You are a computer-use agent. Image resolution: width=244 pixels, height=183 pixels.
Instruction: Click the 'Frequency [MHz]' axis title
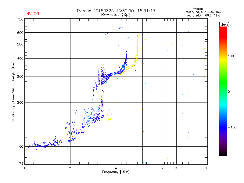pos(116,172)
